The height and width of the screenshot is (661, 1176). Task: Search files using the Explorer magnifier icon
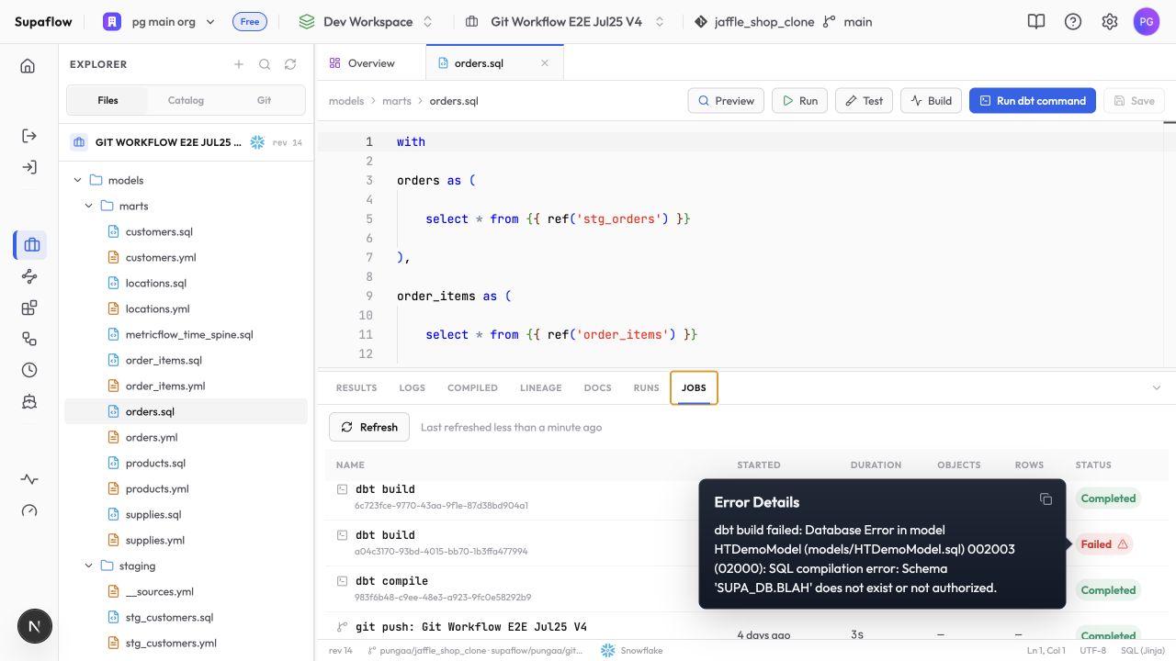[x=265, y=64]
